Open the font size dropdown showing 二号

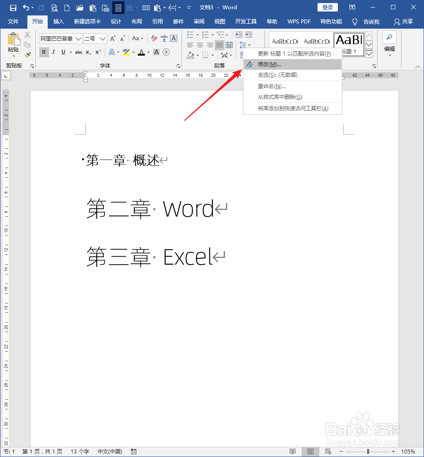[102, 39]
